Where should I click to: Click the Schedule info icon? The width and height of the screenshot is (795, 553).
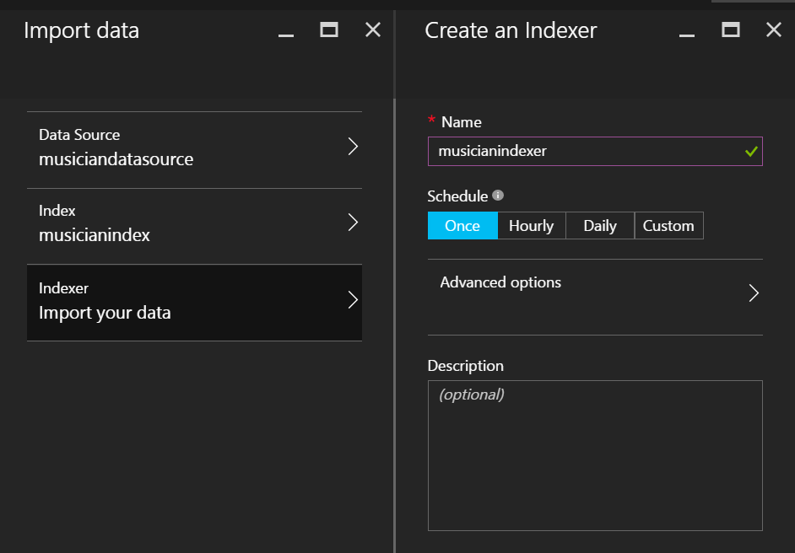pos(498,196)
